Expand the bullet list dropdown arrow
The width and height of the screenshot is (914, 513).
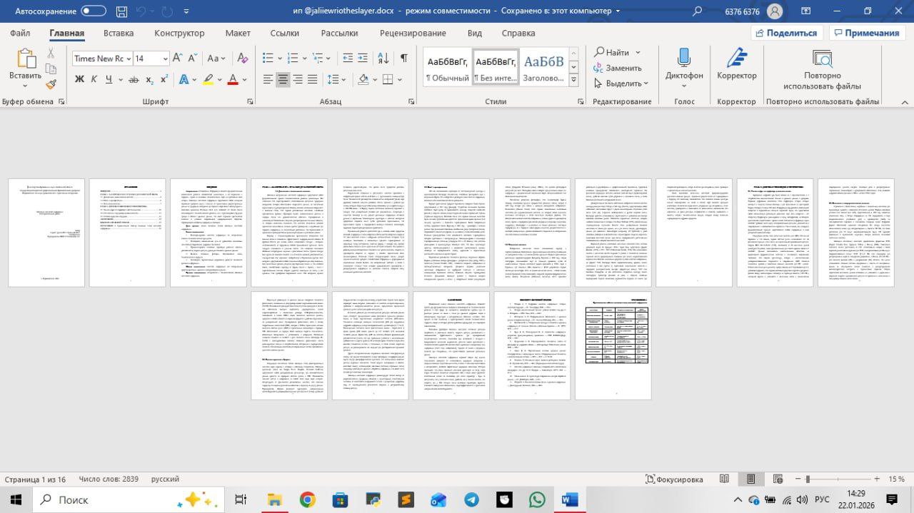click(278, 59)
